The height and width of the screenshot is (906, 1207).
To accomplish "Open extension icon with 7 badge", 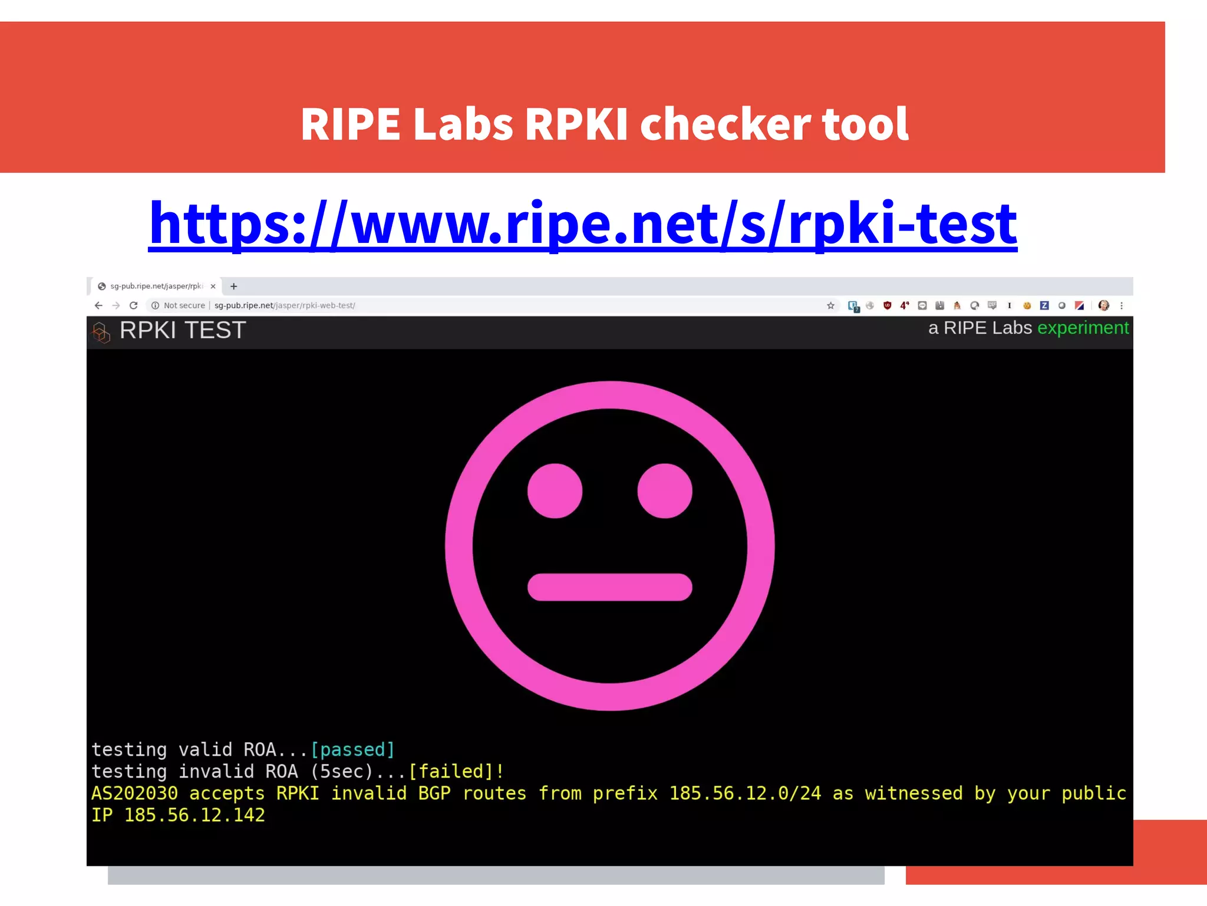I will [x=853, y=306].
